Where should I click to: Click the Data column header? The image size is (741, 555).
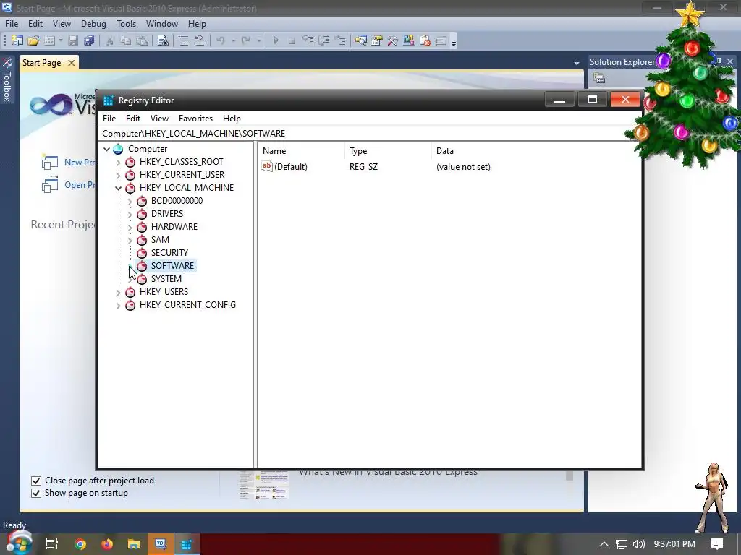click(445, 151)
